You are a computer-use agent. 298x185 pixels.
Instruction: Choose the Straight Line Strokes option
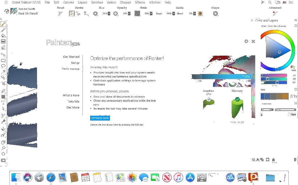[x=78, y=13]
